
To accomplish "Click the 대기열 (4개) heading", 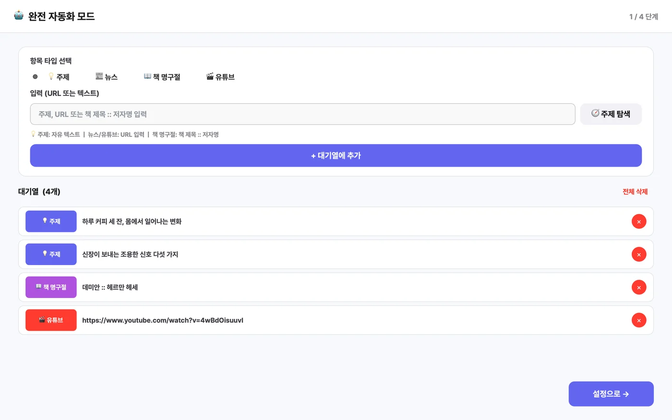I will pyautogui.click(x=39, y=192).
